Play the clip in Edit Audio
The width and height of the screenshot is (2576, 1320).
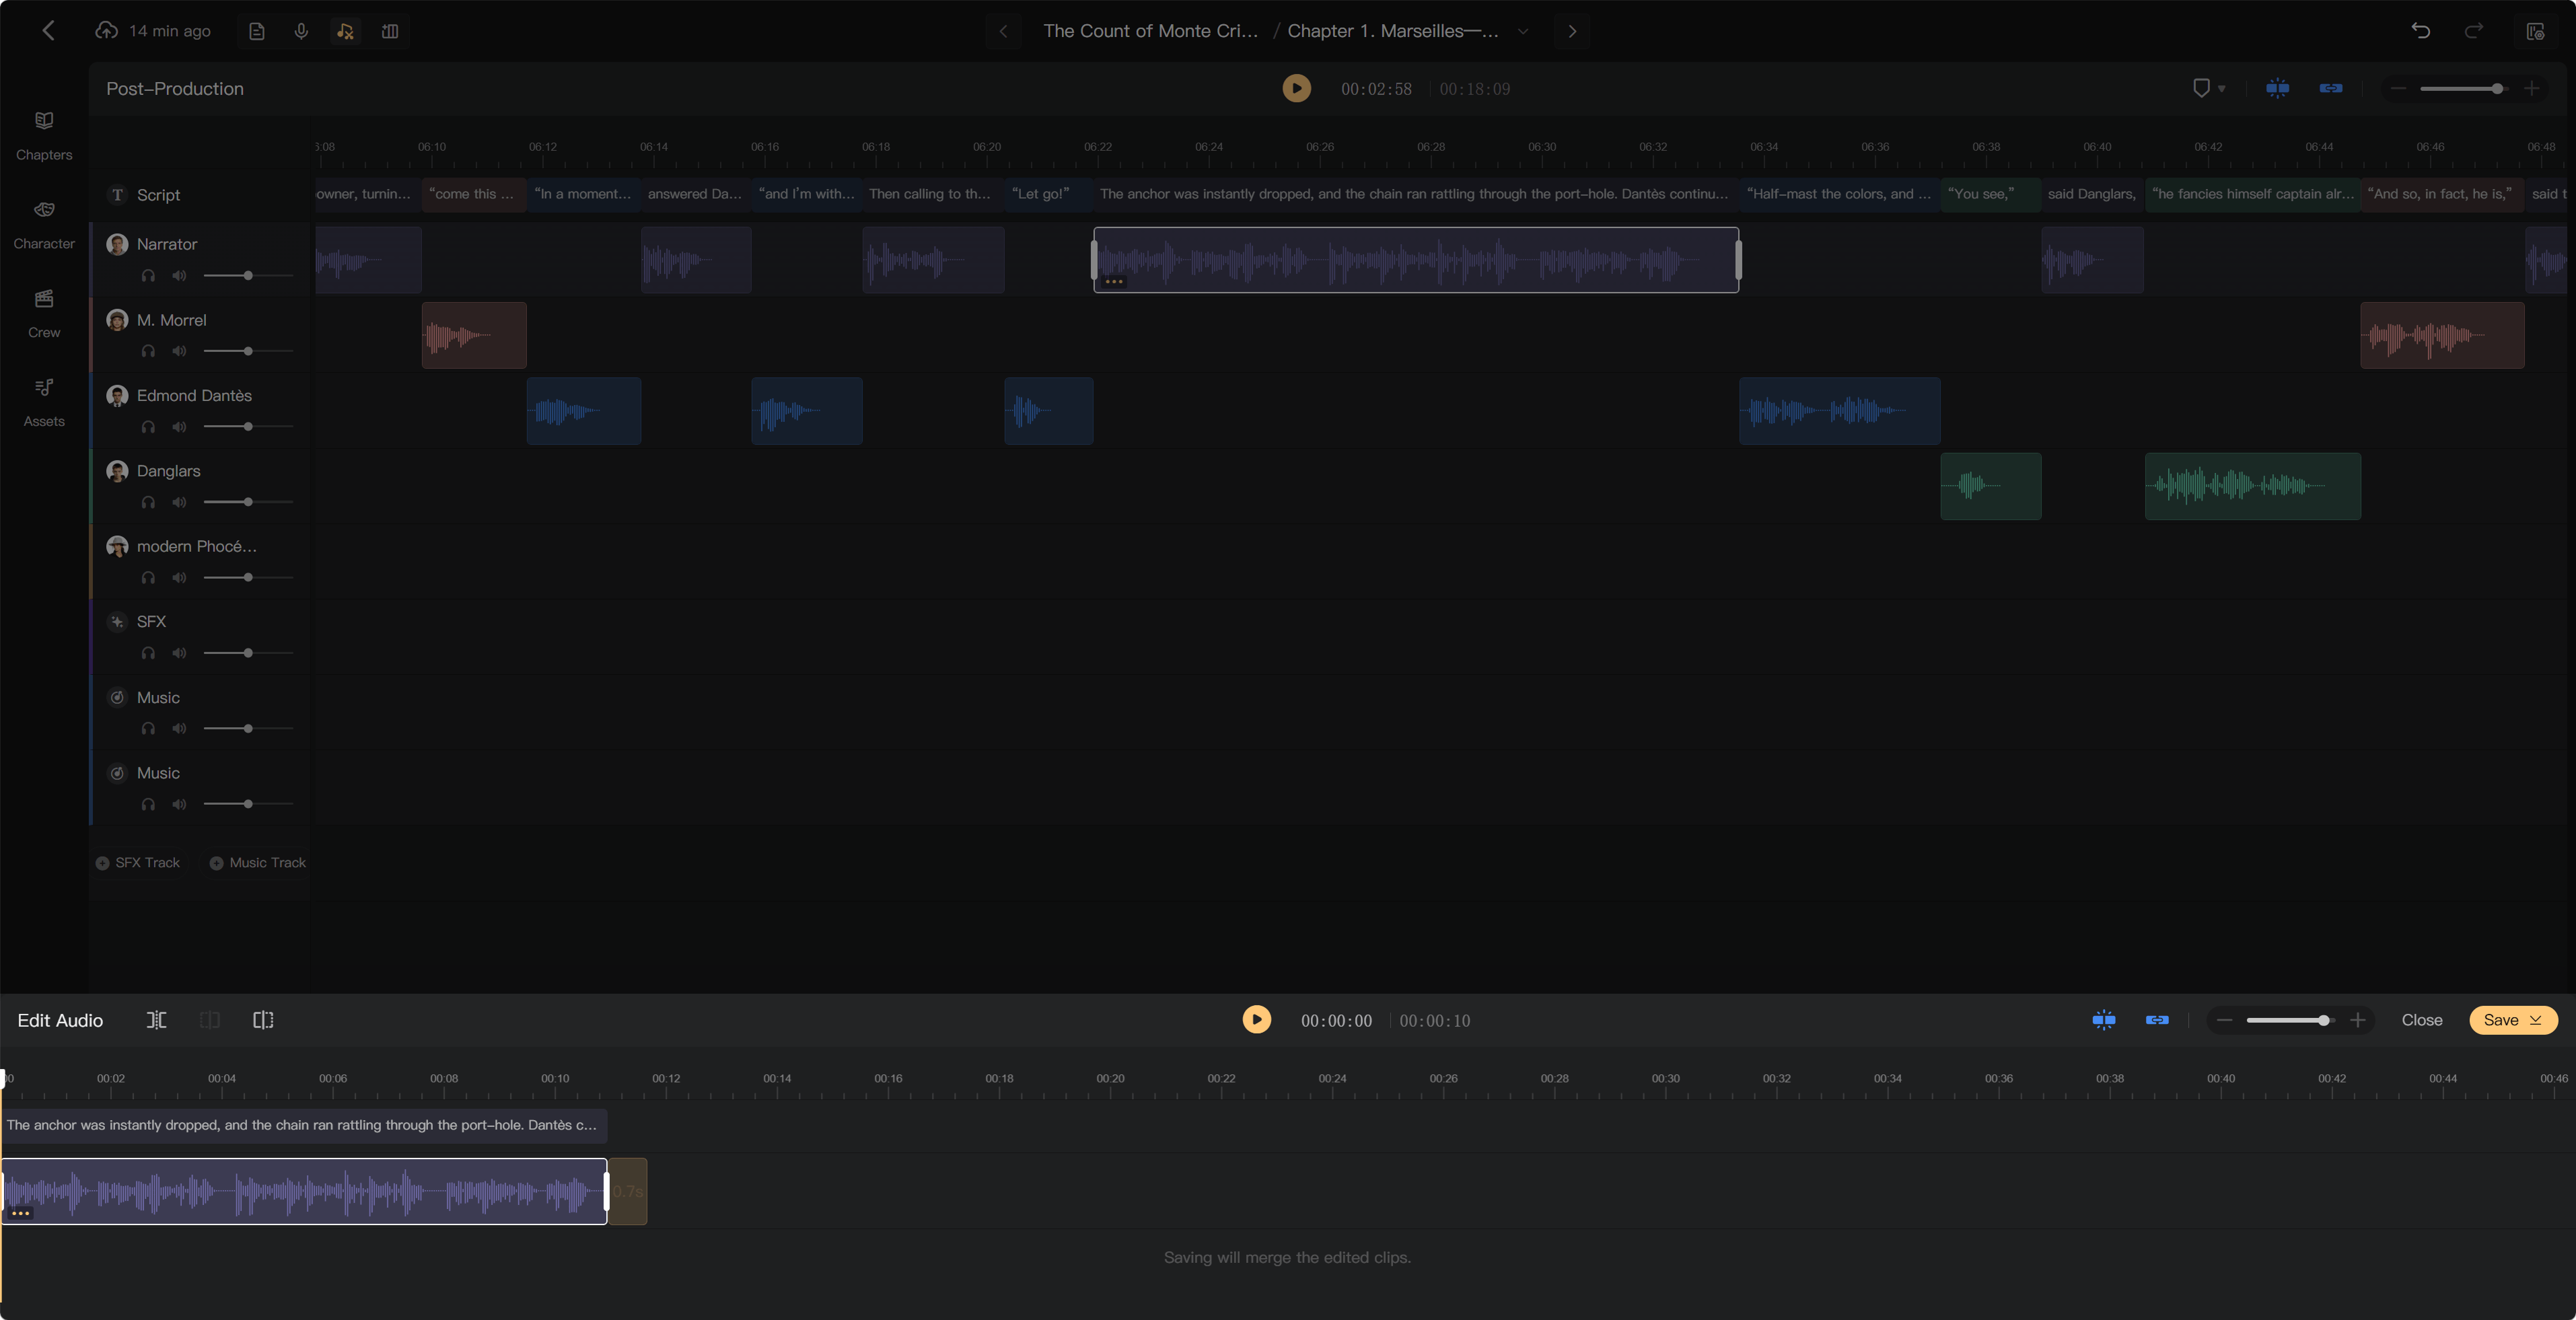(1256, 1020)
